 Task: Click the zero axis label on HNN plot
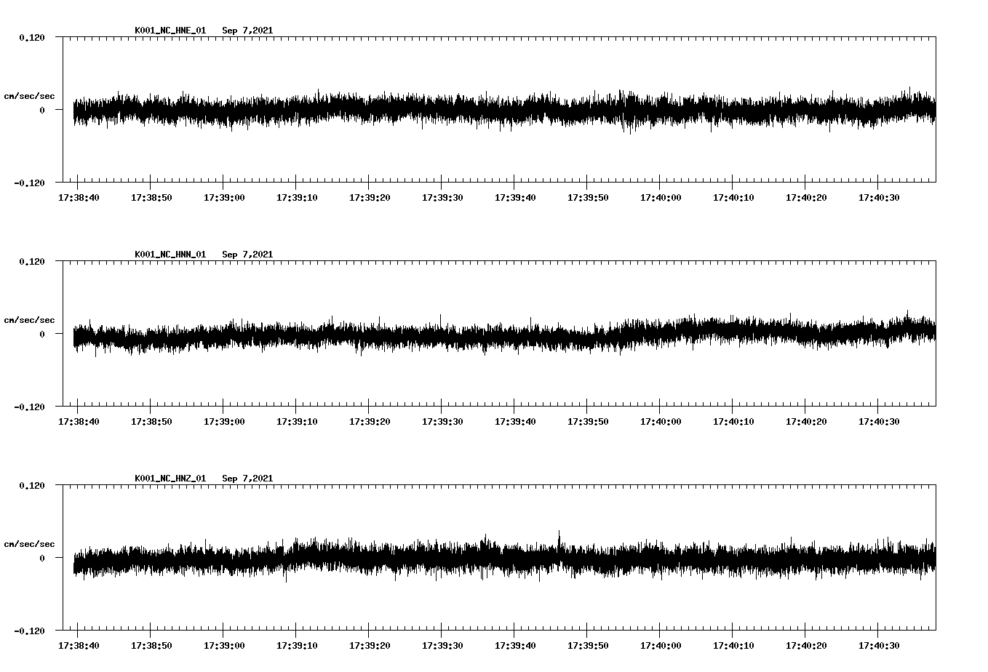42,334
